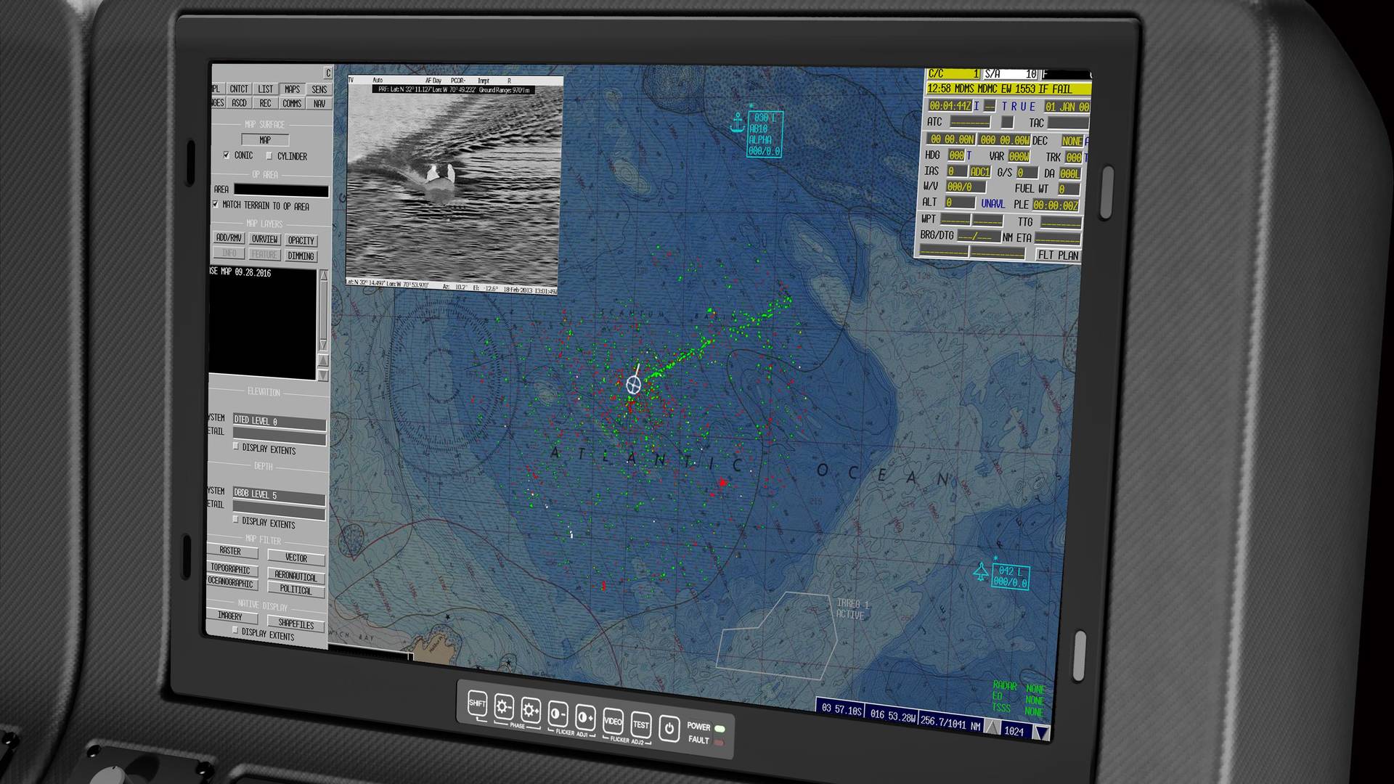This screenshot has width=1394, height=784.
Task: Switch to the SENS tab
Action: [318, 89]
